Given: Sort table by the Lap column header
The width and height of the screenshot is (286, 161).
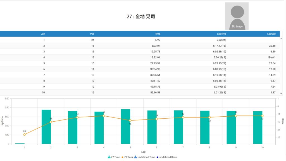Looking at the screenshot, I should [43, 34].
